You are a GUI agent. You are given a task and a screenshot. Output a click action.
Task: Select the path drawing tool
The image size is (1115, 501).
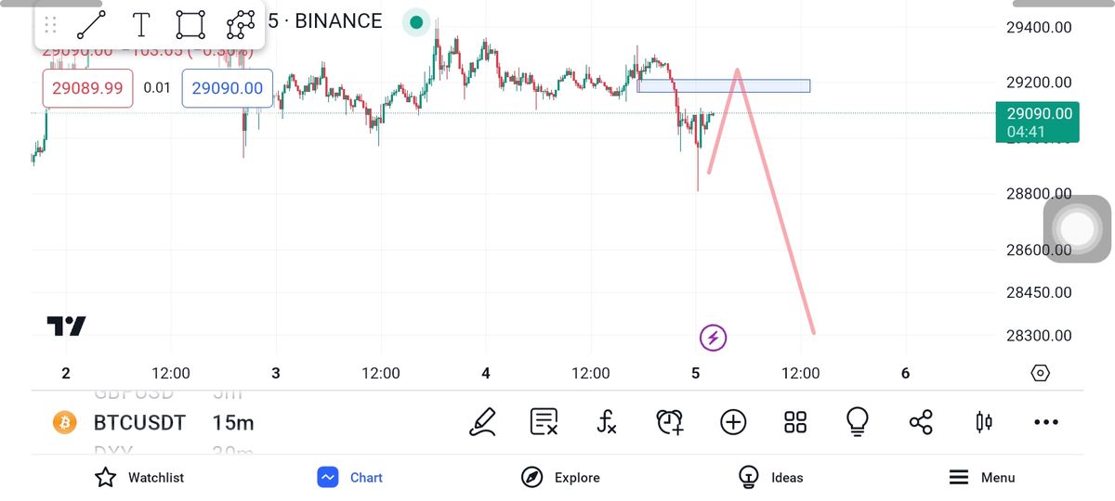click(x=241, y=24)
